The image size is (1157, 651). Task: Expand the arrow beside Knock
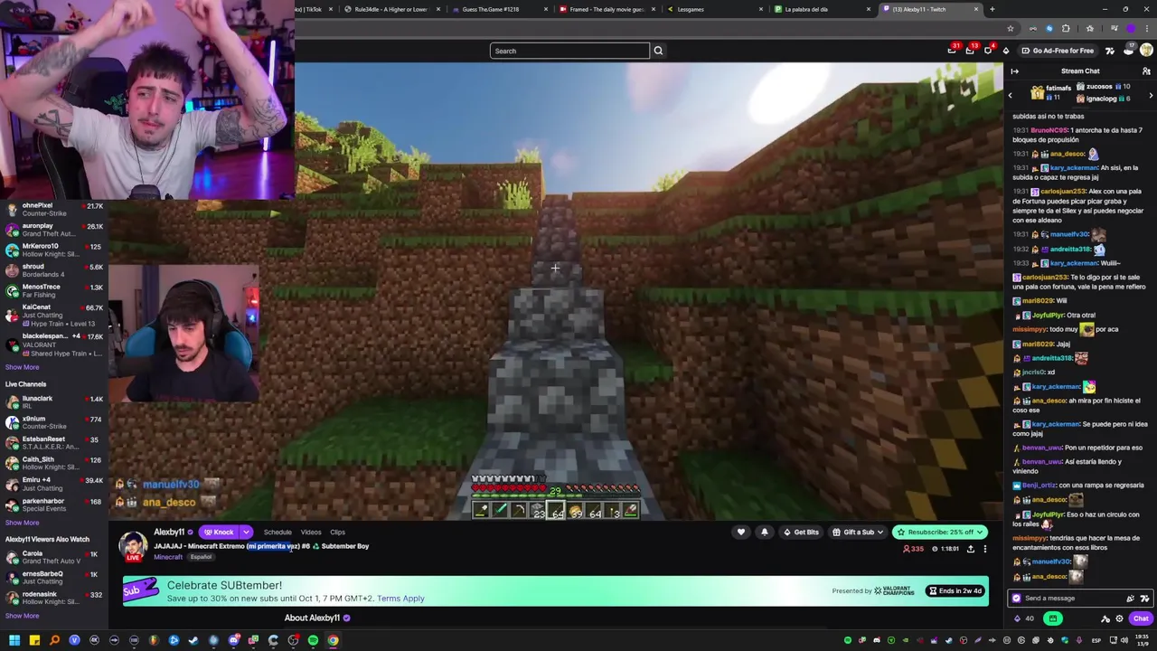click(246, 532)
